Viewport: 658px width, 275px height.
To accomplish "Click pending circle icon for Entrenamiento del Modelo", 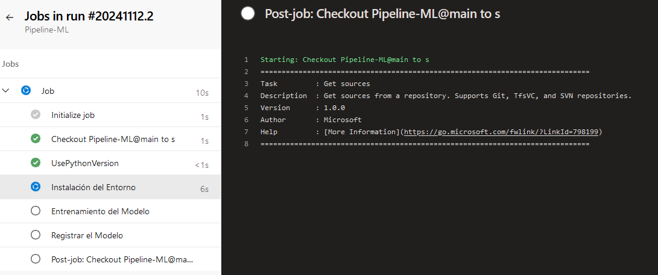I will [x=36, y=211].
